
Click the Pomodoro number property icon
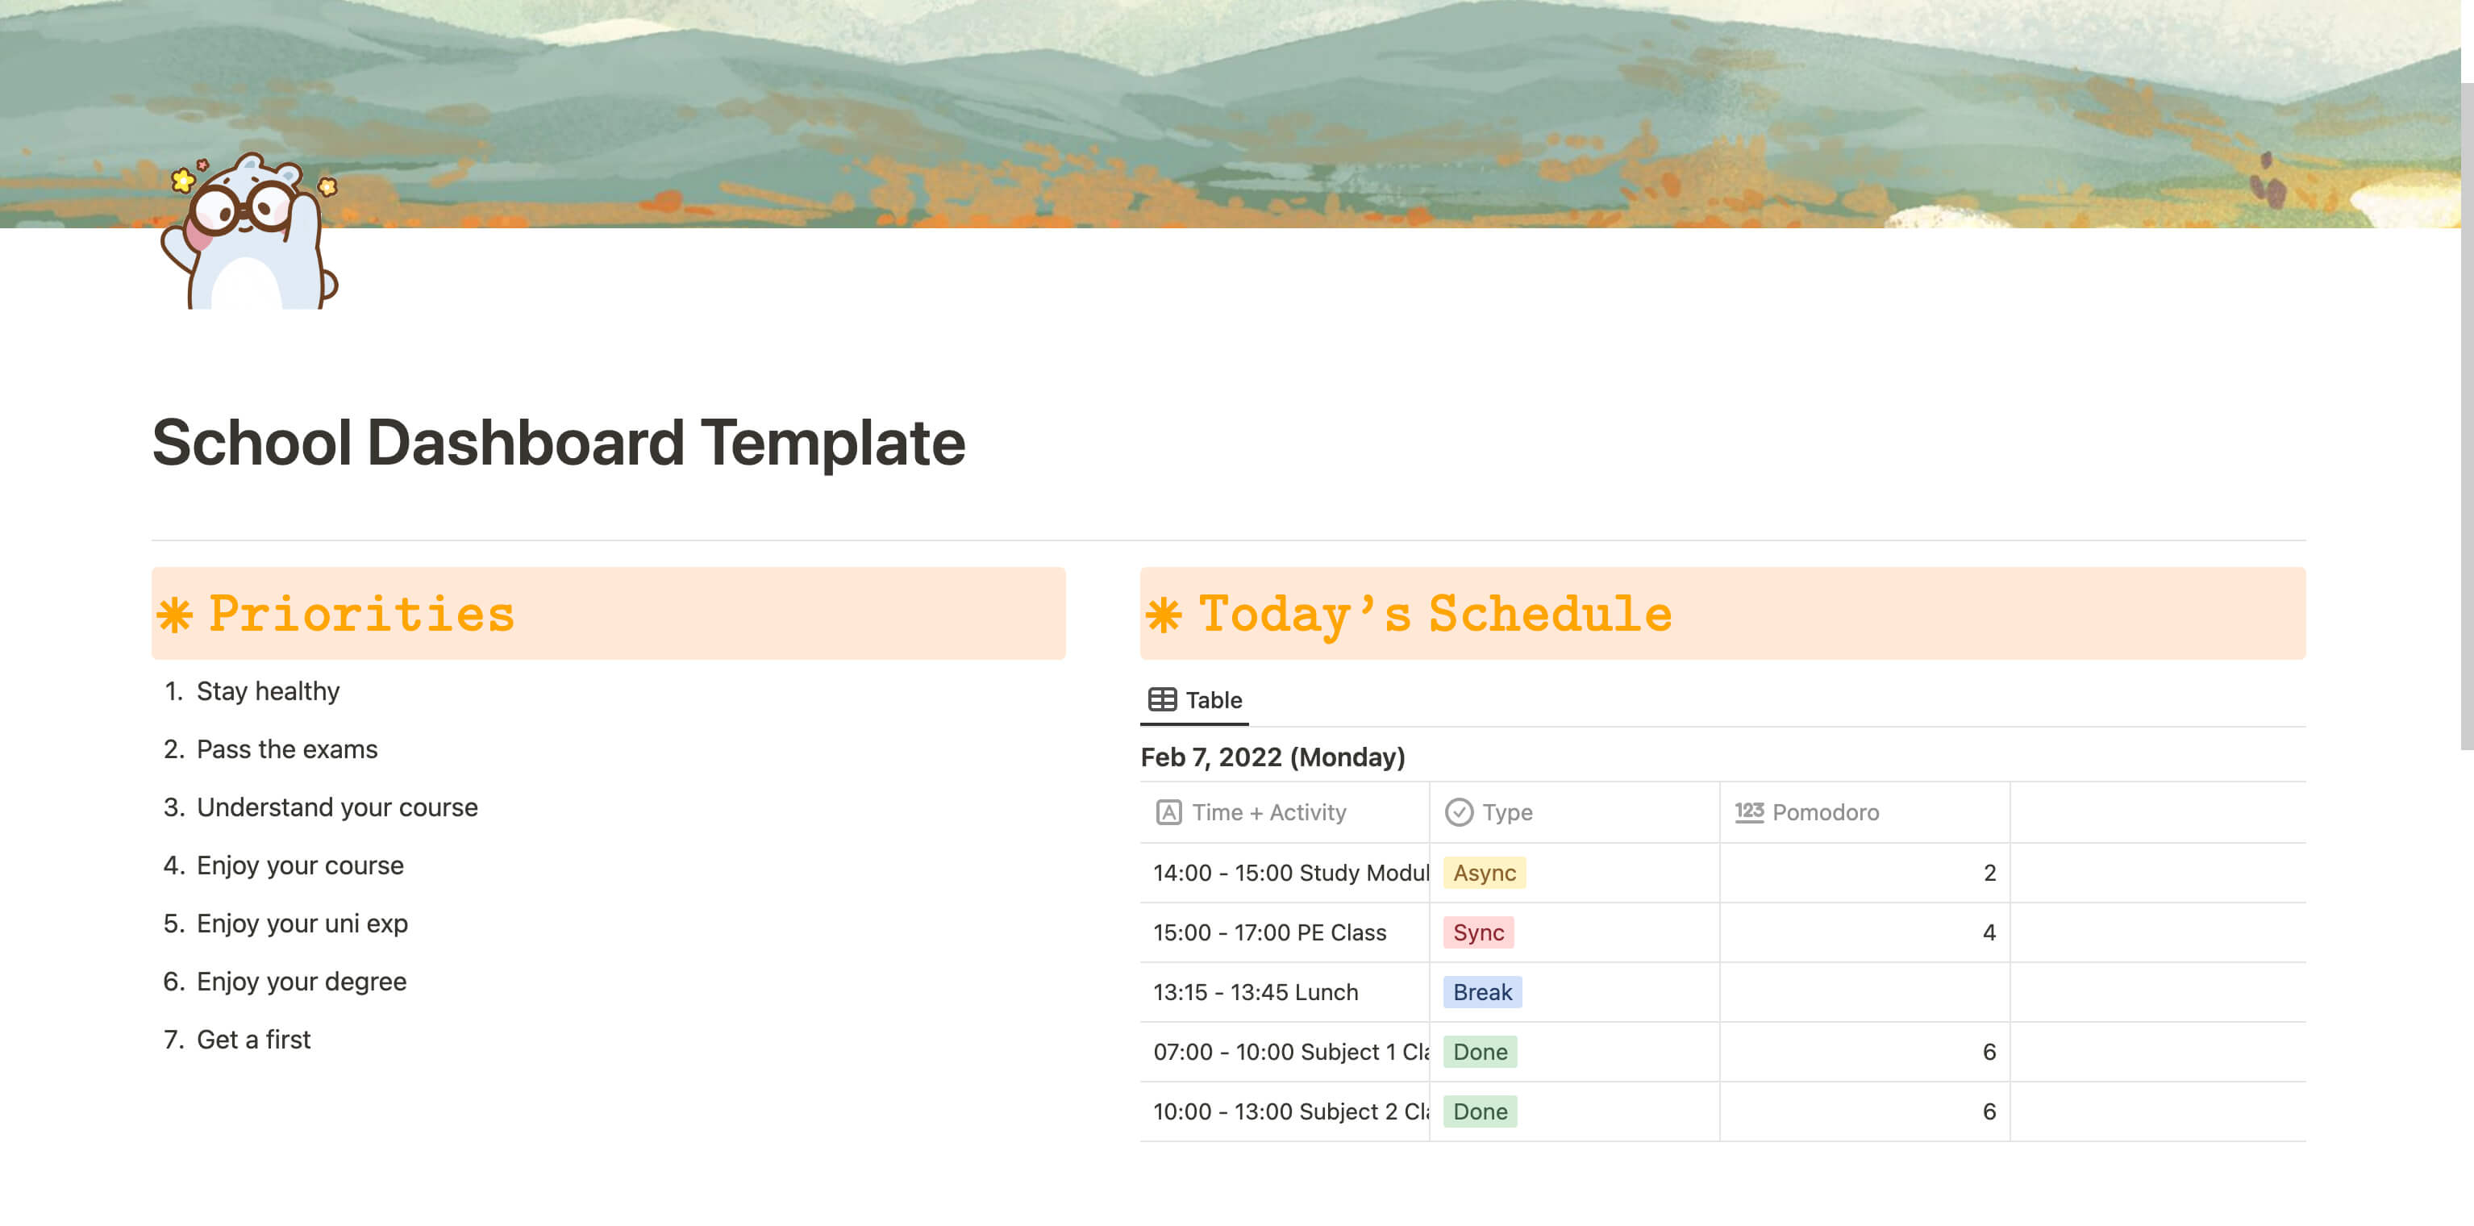1748,812
